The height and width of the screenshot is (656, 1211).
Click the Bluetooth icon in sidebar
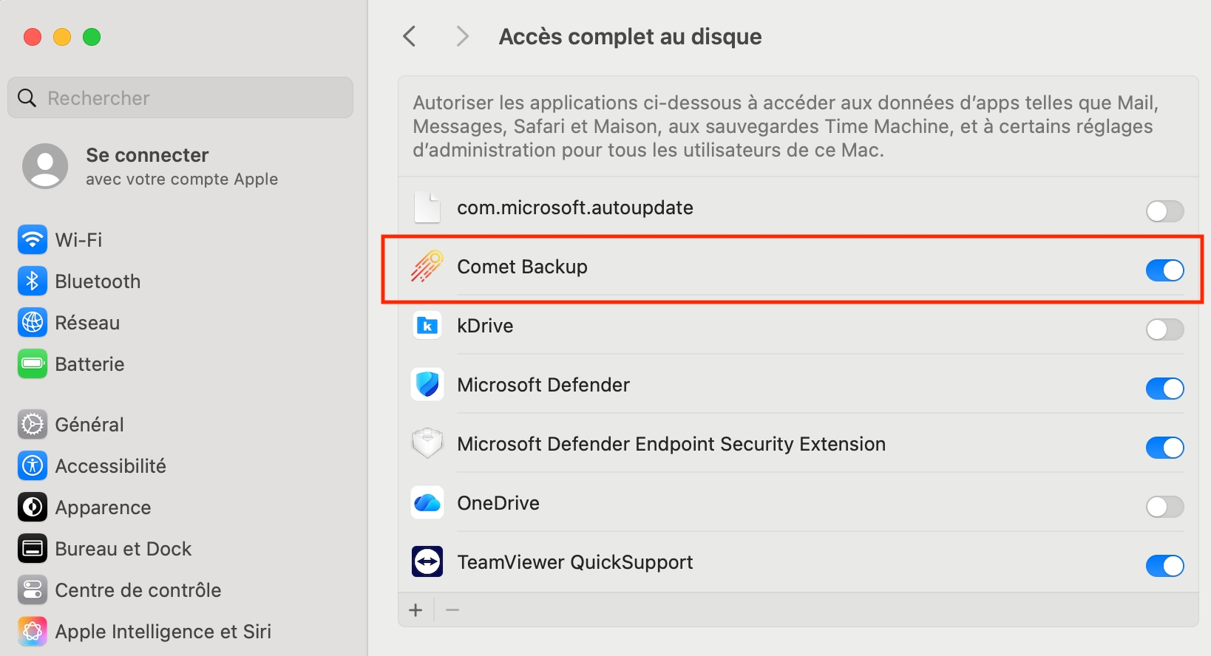tap(33, 281)
